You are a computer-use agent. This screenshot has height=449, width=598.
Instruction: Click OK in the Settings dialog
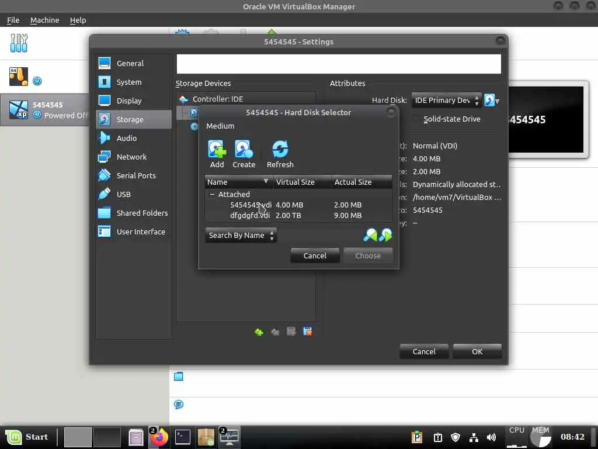tap(477, 351)
